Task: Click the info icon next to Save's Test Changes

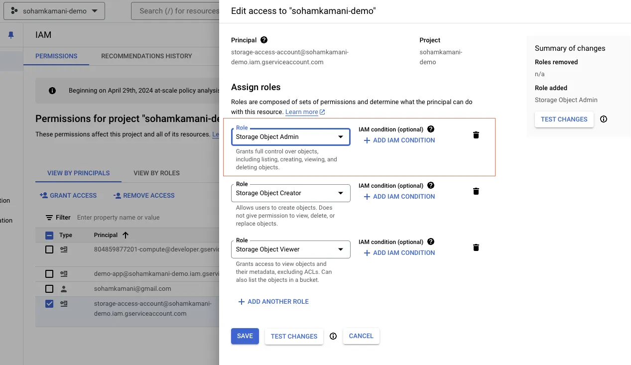Action: pyautogui.click(x=333, y=336)
